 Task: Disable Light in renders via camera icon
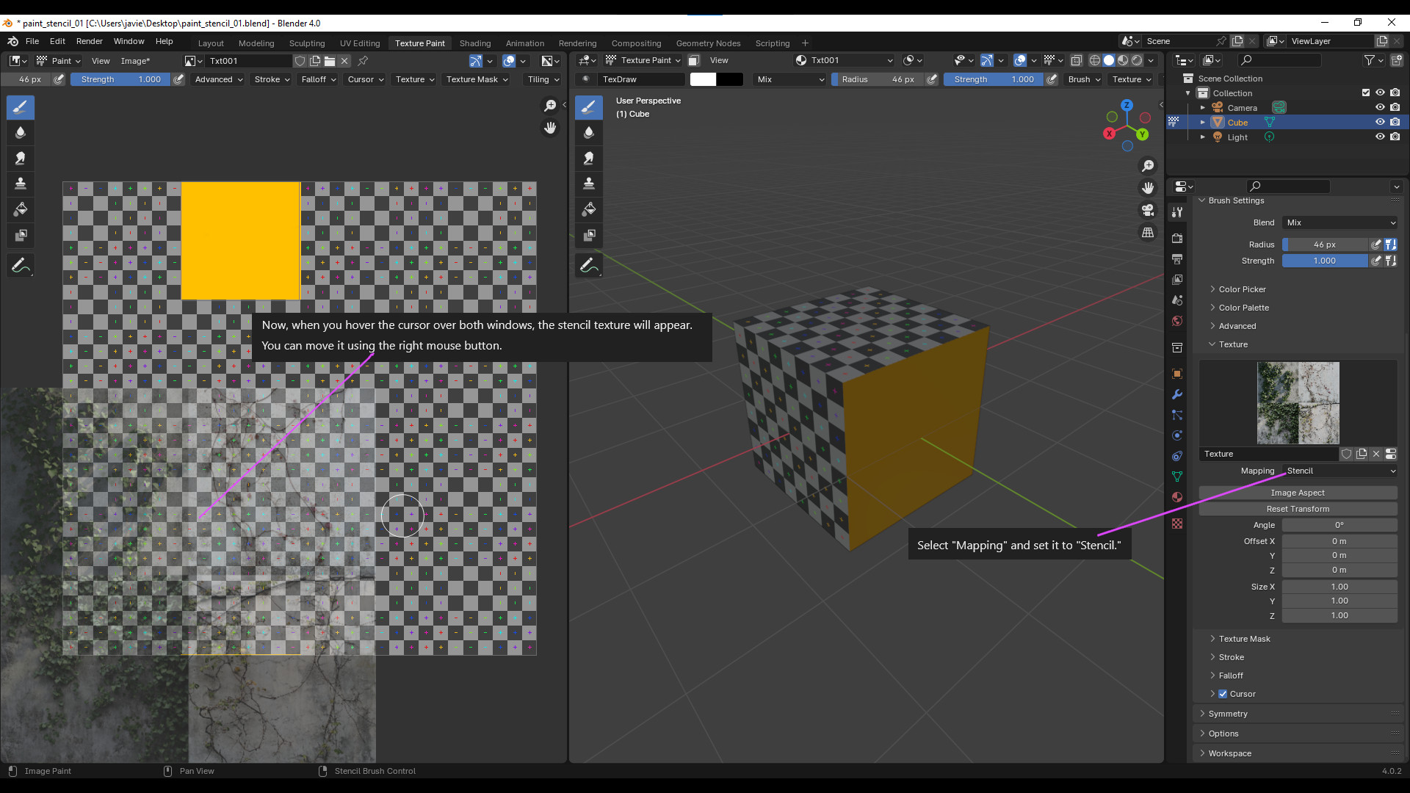[1395, 137]
